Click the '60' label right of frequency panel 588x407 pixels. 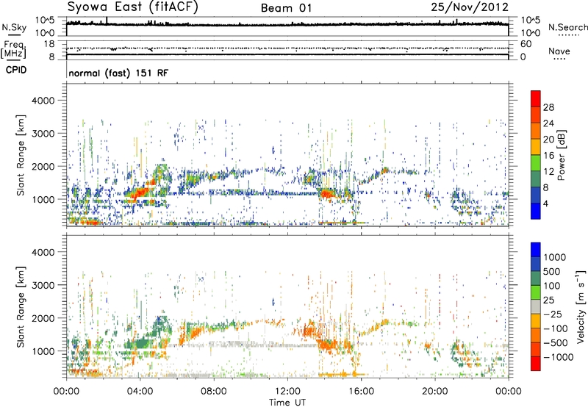click(x=526, y=44)
